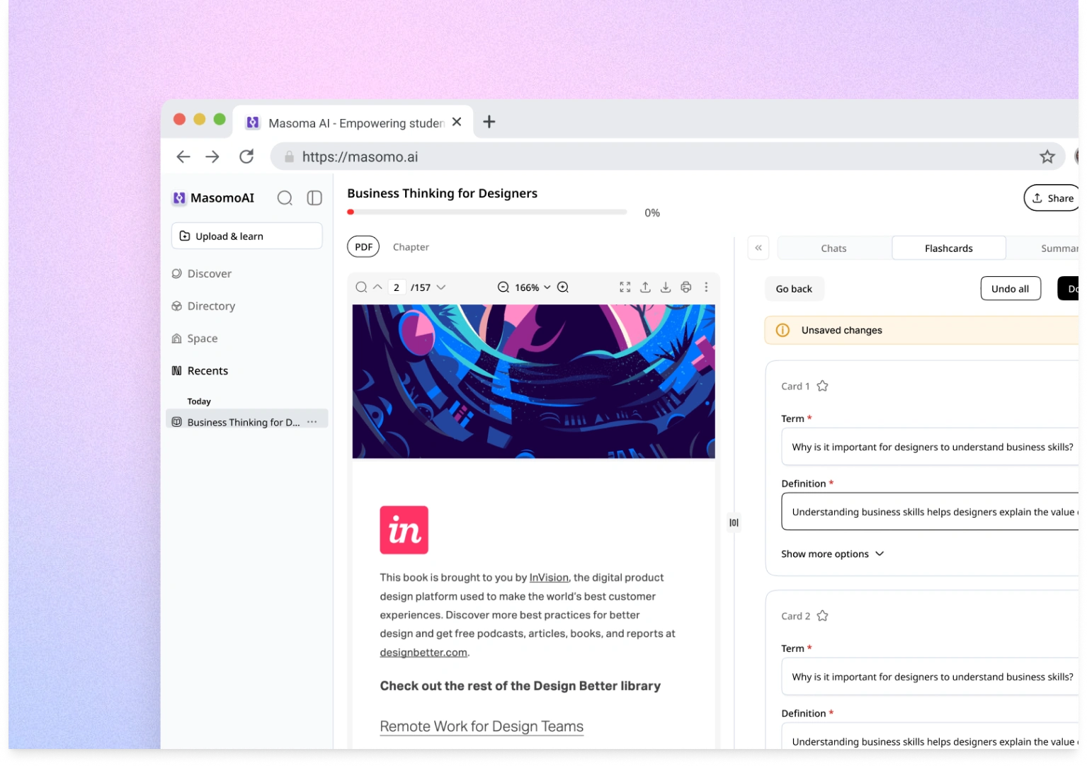The width and height of the screenshot is (1087, 766).
Task: Open the PDF toolbar vertical dots menu
Action: click(706, 287)
